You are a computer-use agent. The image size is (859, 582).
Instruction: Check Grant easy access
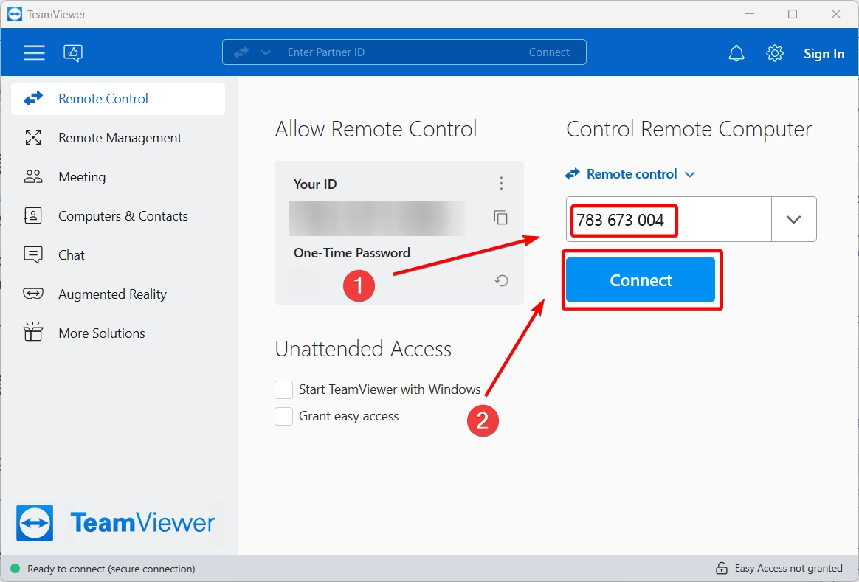(x=284, y=416)
